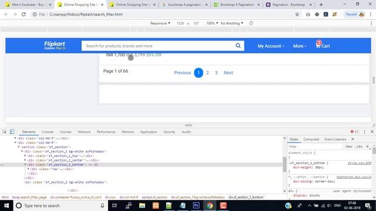Viewport: 376px width, 211px height.
Task: Switch to Chrome on taskbar
Action: 210,206
